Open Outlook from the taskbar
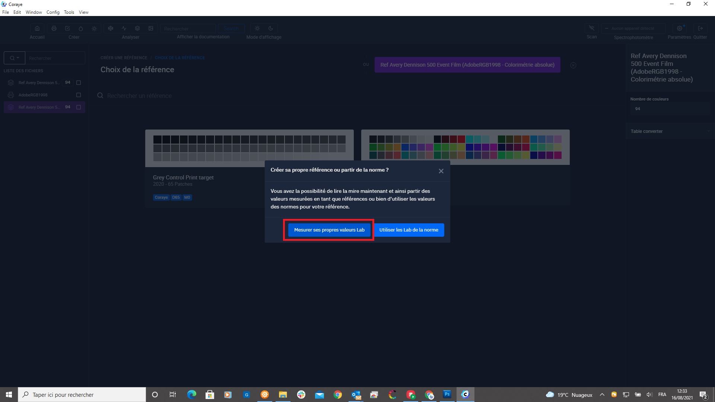 click(x=356, y=395)
